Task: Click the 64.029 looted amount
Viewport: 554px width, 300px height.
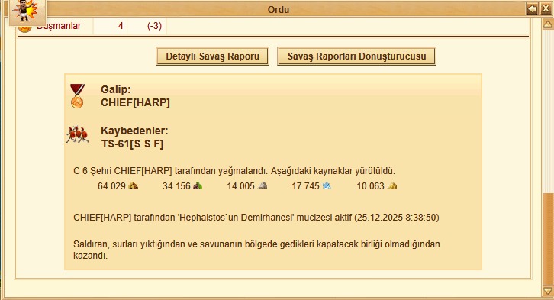Action: [x=111, y=186]
